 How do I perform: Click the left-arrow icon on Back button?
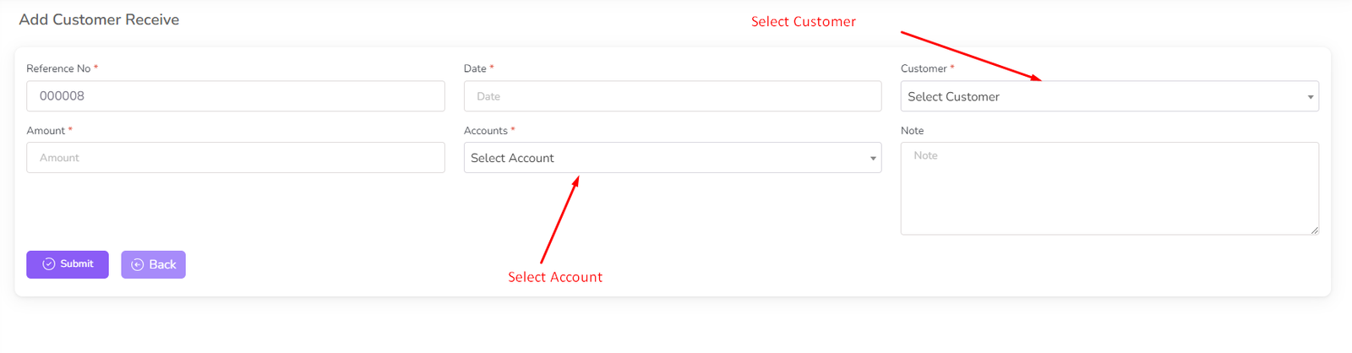[x=138, y=265]
